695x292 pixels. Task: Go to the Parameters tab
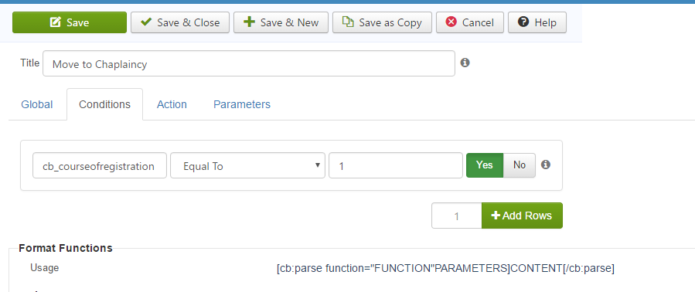click(x=242, y=104)
